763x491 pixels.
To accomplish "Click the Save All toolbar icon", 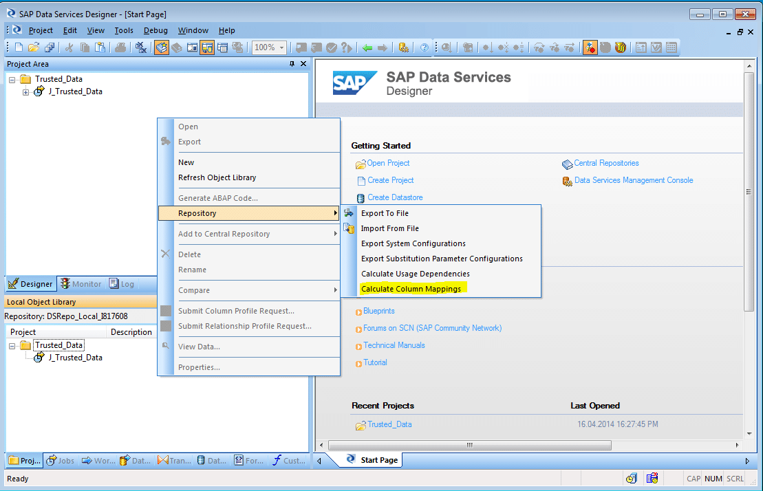I will click(x=50, y=47).
